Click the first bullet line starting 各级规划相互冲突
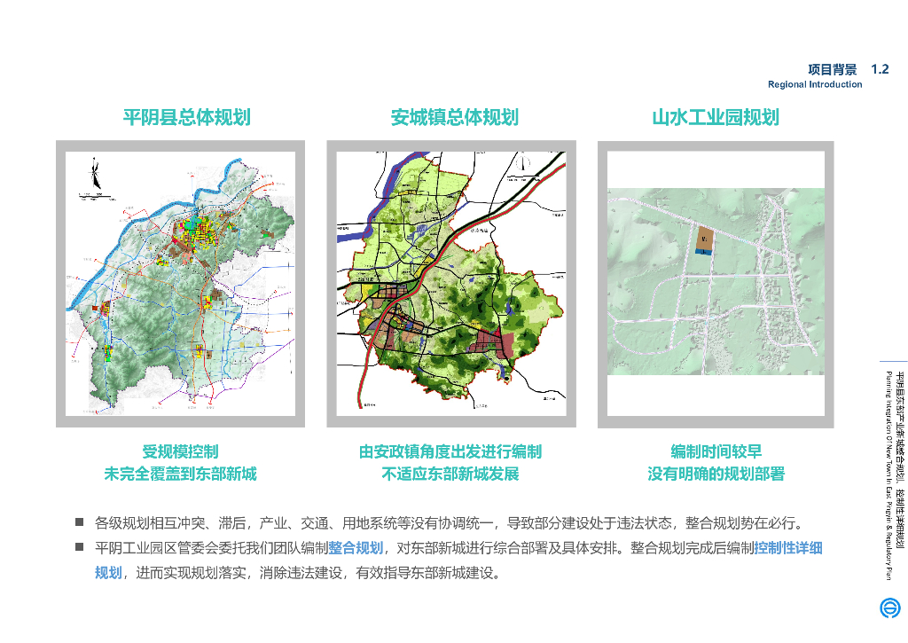908x643 pixels. (450, 523)
